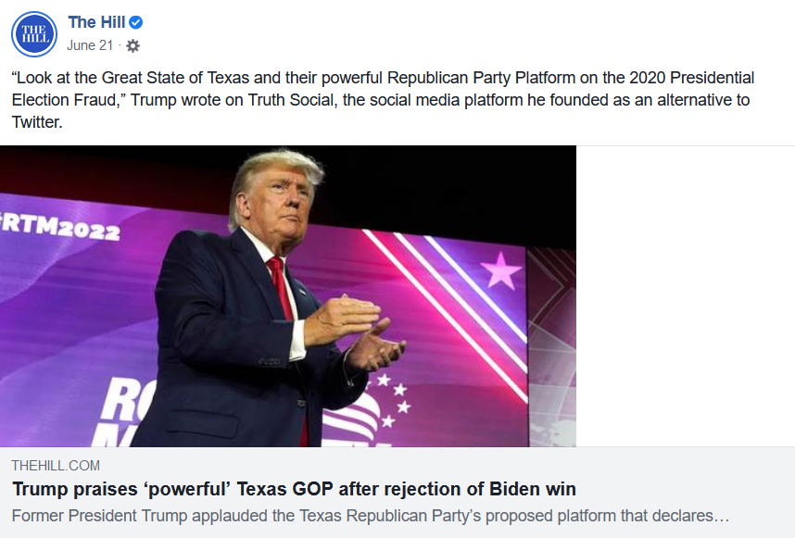Click the word 'Twitter.' ending the caption
Viewport: 795px width, 538px height.
point(37,122)
